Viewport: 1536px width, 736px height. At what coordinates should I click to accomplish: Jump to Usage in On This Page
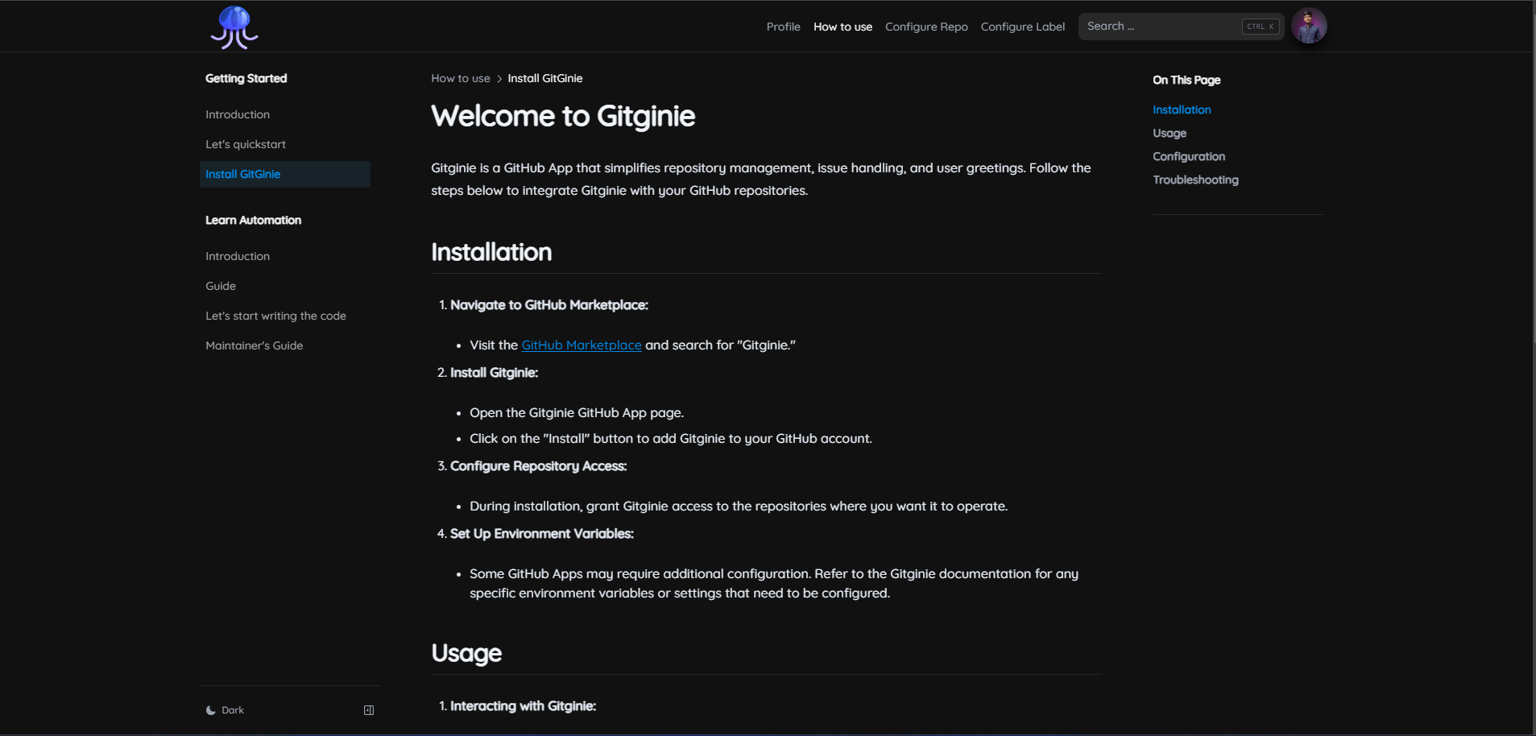[1170, 133]
